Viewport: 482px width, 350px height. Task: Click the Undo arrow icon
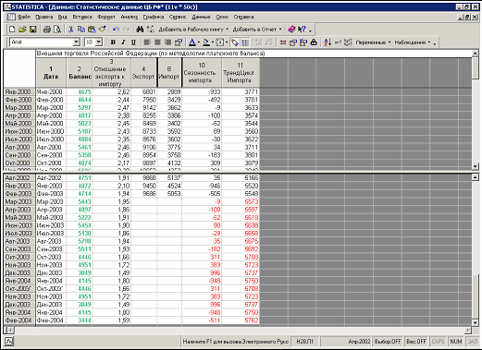click(x=116, y=30)
